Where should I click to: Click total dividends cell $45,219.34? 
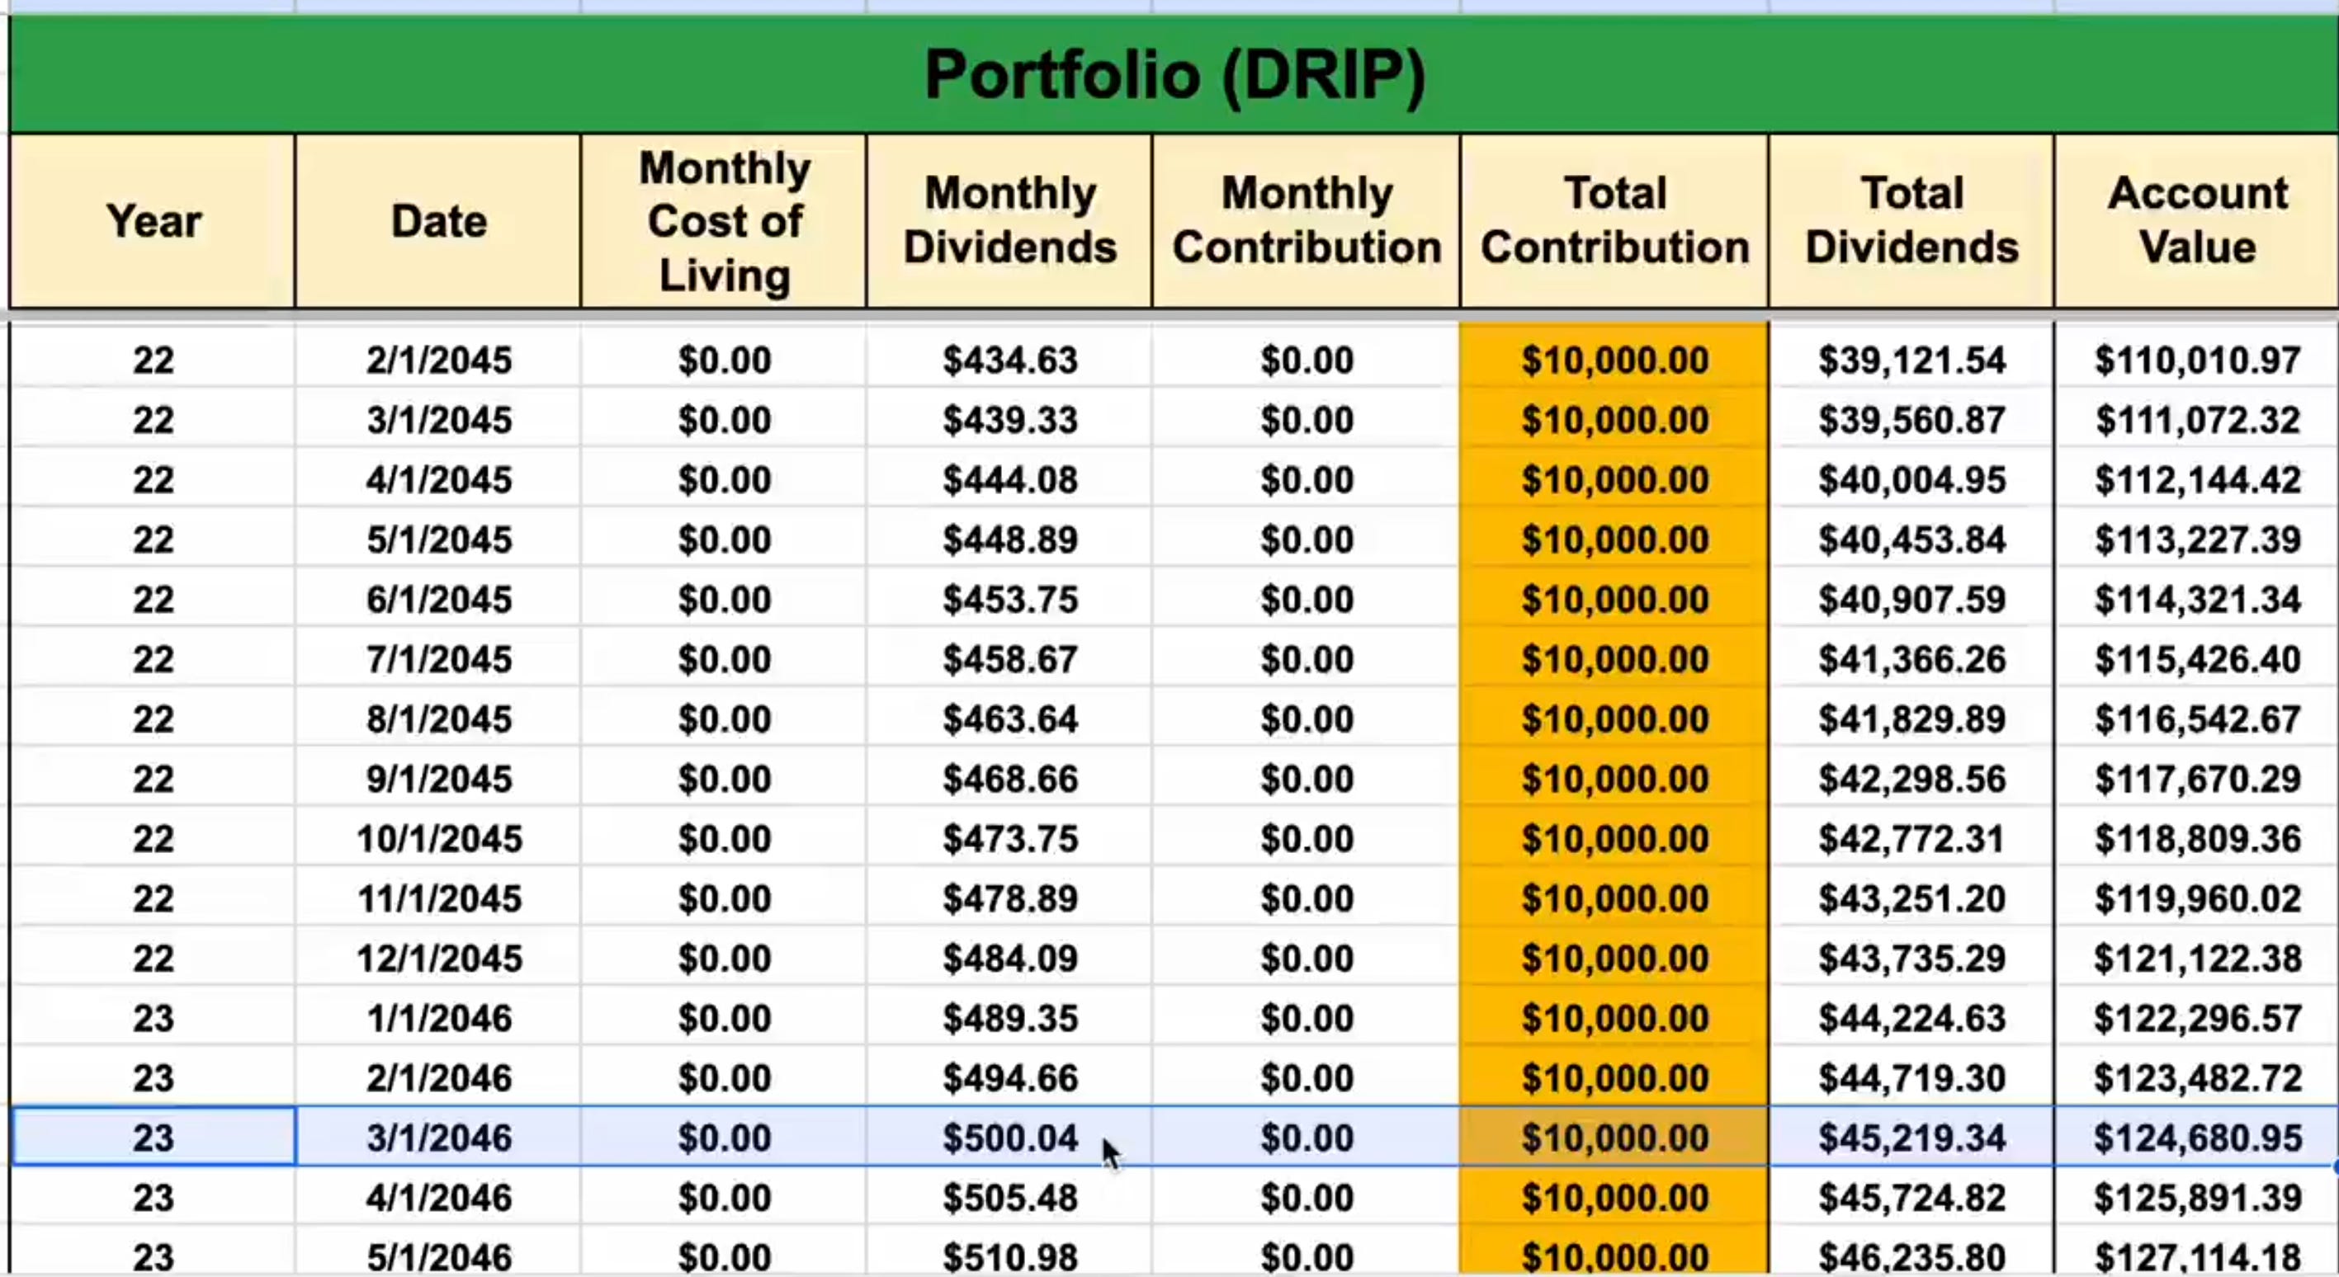[x=1911, y=1138]
